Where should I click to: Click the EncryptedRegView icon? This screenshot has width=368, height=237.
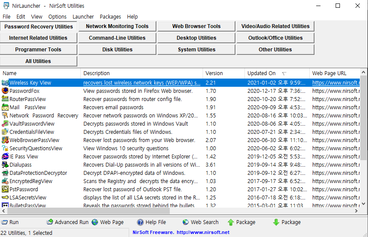[x=5, y=181]
